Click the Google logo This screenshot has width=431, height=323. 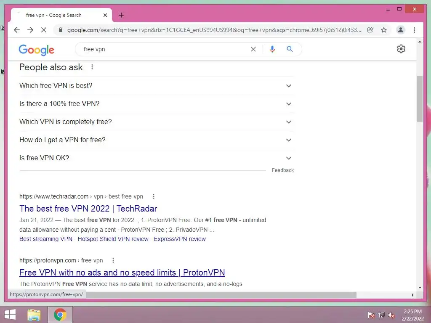click(x=37, y=50)
